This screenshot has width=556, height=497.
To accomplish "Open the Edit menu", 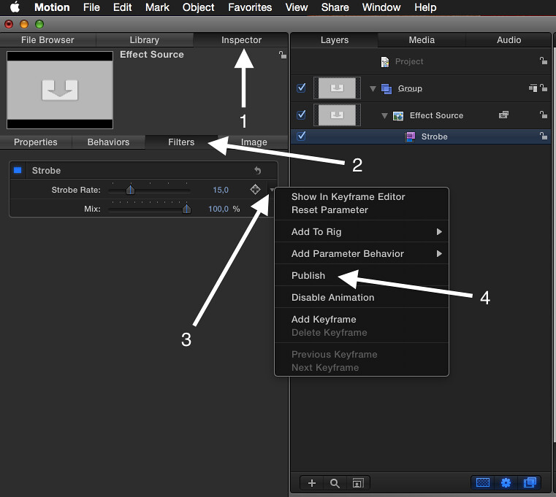I will pyautogui.click(x=122, y=7).
